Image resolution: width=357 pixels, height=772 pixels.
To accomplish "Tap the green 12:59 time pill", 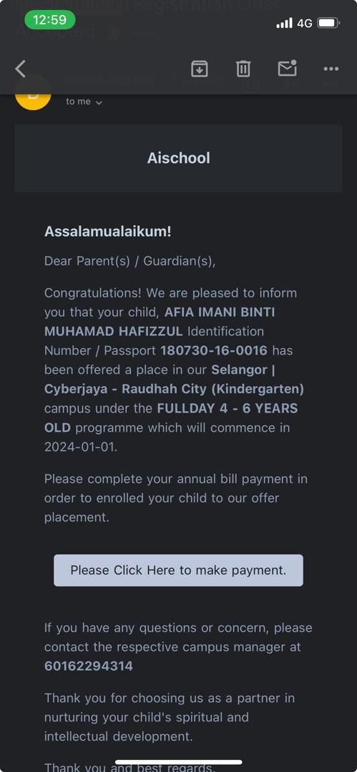I will (50, 20).
